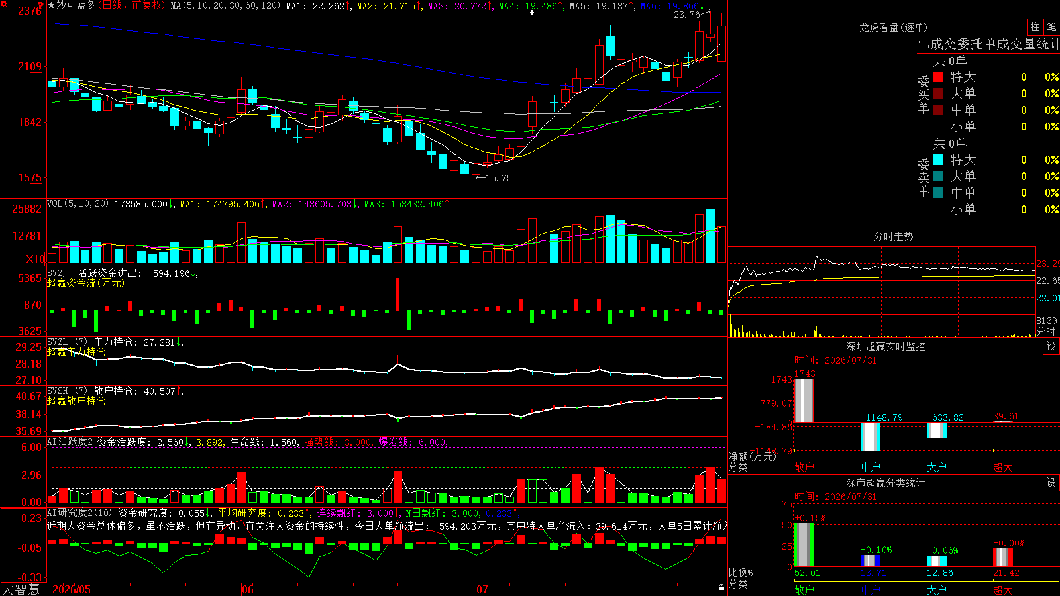Click the 已成交委托单成交量统计 header
1060x596 pixels.
988,44
